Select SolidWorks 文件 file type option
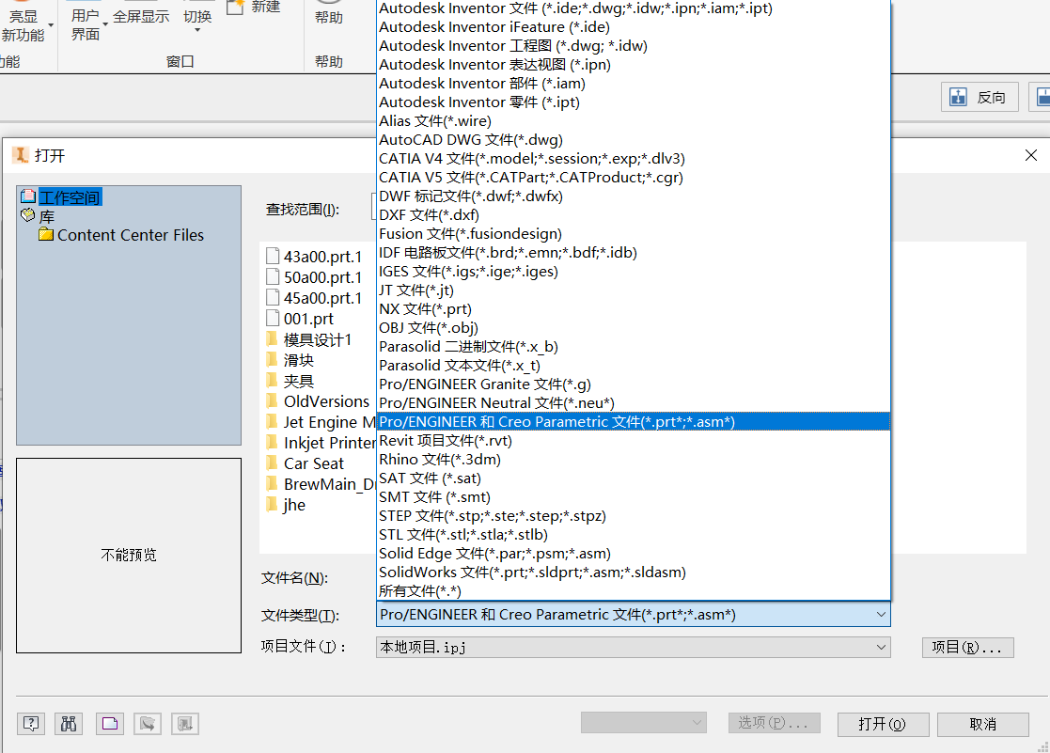The width and height of the screenshot is (1050, 753). pos(634,573)
